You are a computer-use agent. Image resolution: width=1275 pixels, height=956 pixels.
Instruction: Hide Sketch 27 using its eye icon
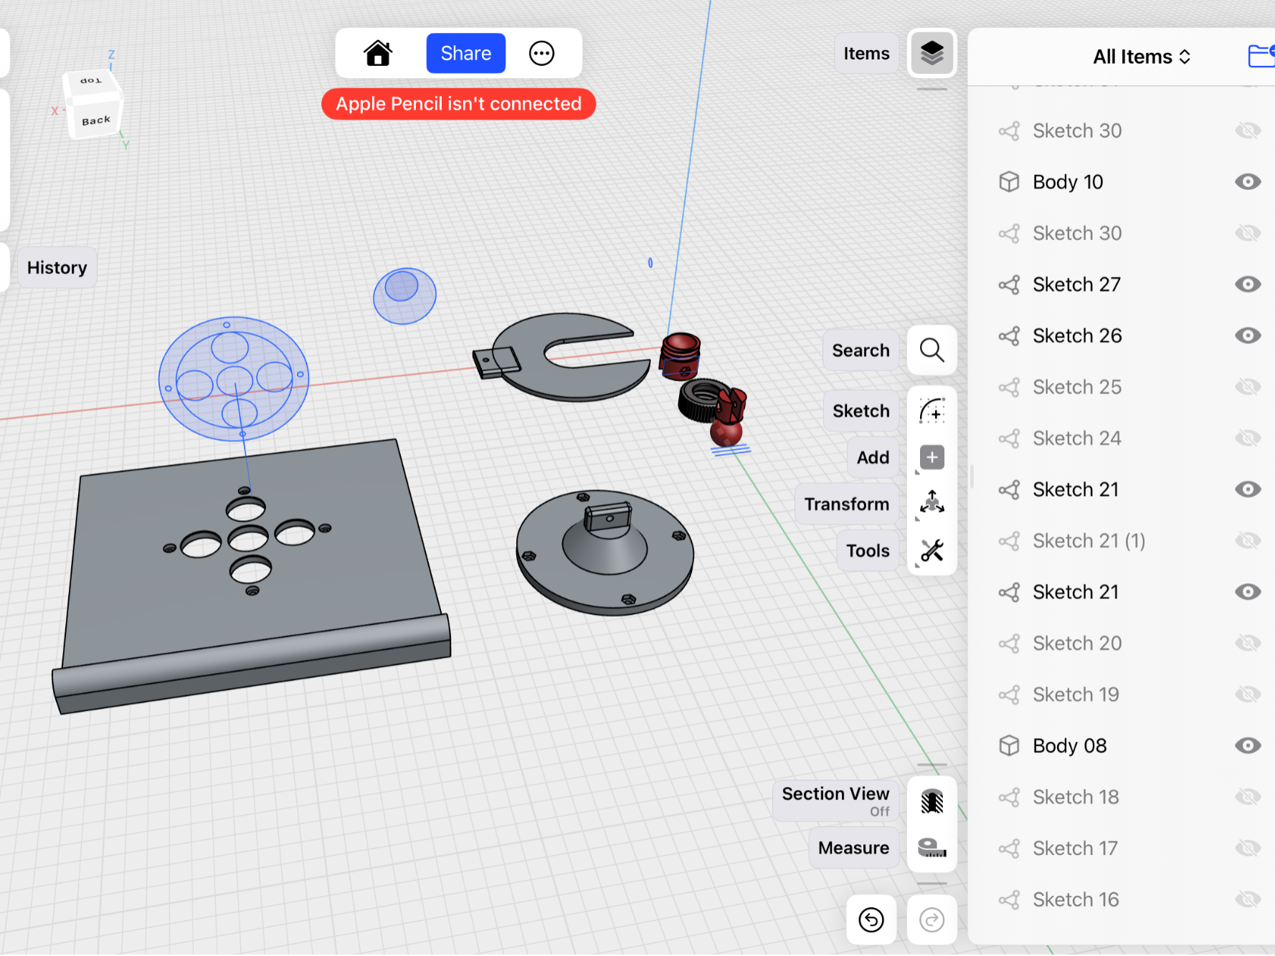pyautogui.click(x=1248, y=285)
